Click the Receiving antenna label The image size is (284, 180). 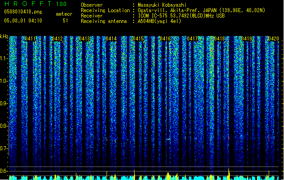point(104,21)
